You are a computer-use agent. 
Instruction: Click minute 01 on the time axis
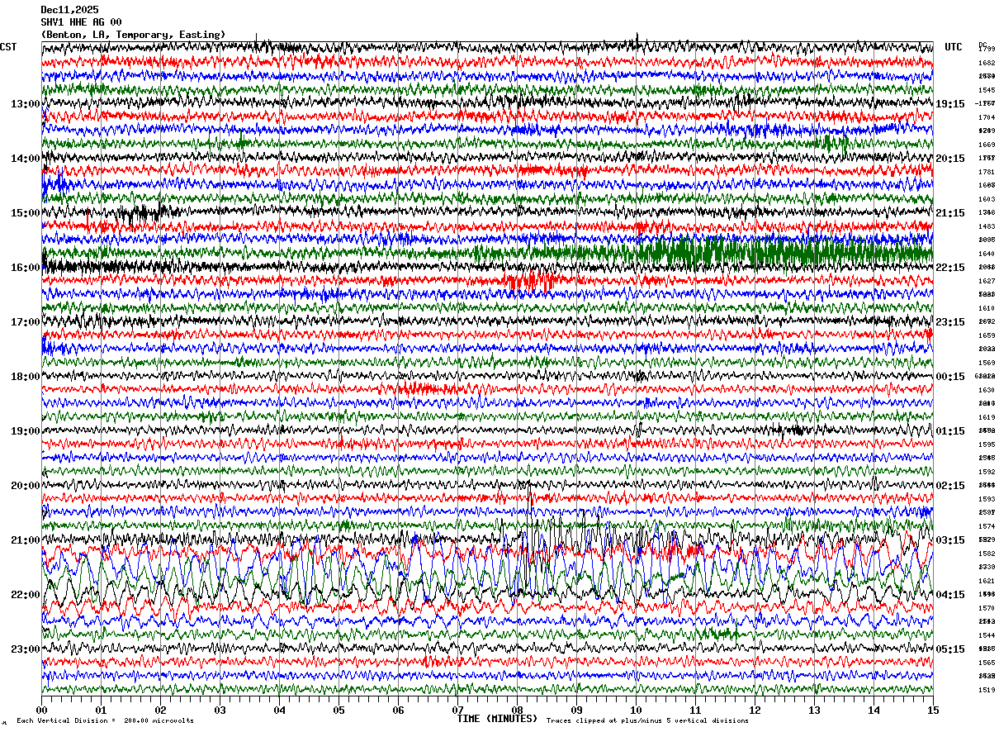101,710
